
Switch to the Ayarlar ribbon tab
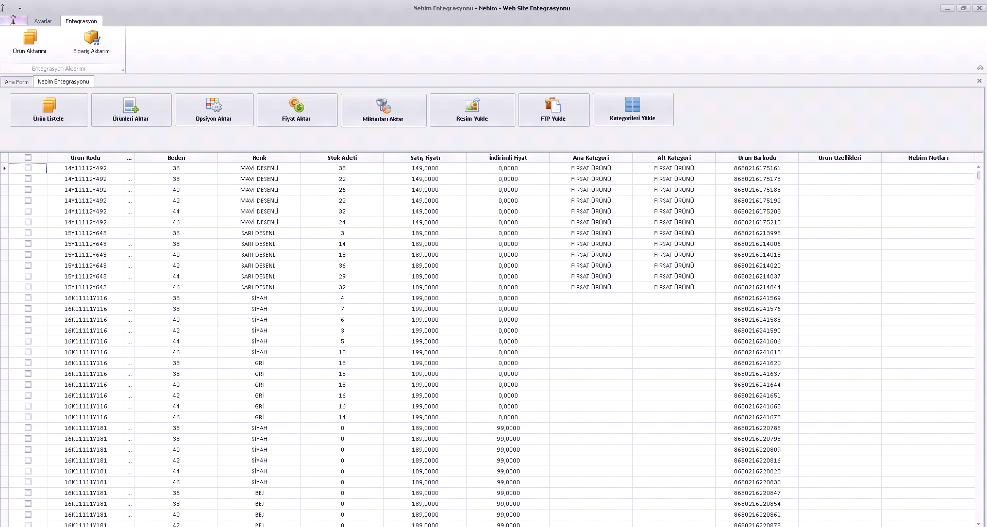(43, 21)
